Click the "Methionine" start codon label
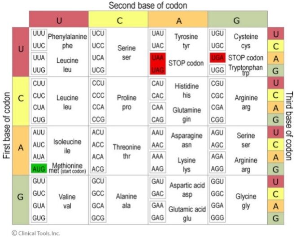The image size is (296, 238). pyautogui.click(x=67, y=166)
